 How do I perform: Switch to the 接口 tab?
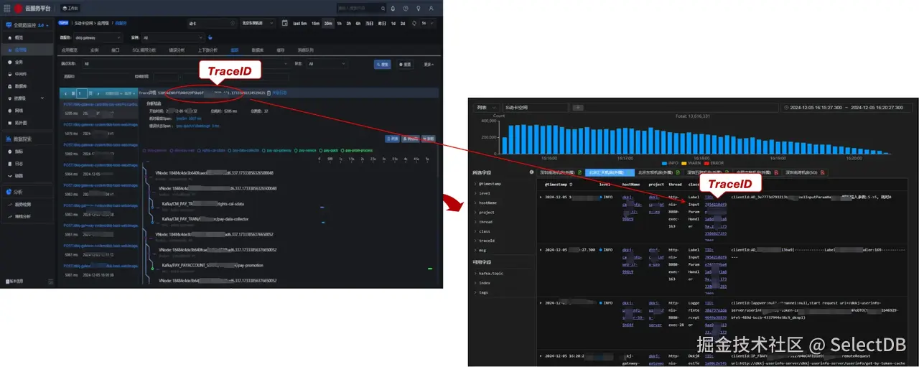[116, 50]
